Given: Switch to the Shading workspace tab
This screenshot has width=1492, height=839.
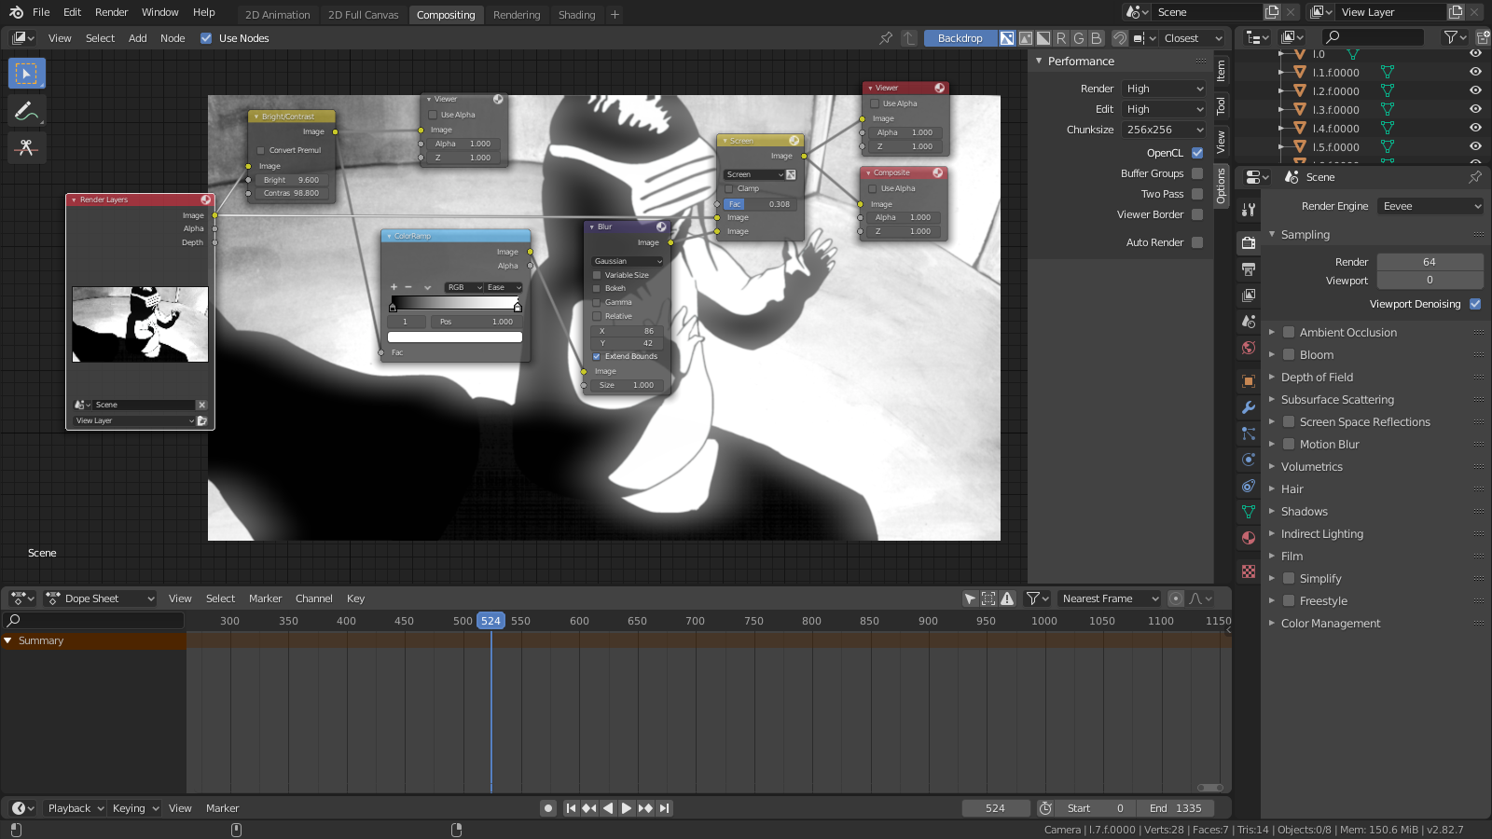Looking at the screenshot, I should [x=576, y=15].
